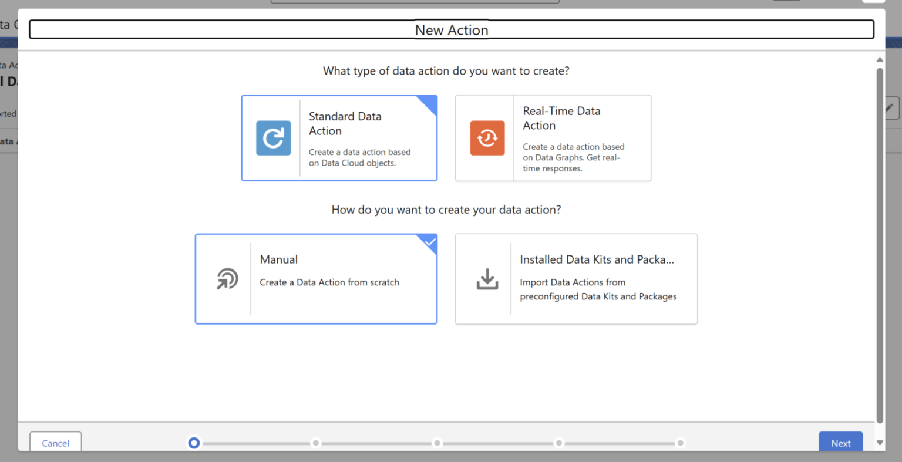Click 'Create a Data Action from scratch' text
Viewport: 902px width, 462px height.
329,282
